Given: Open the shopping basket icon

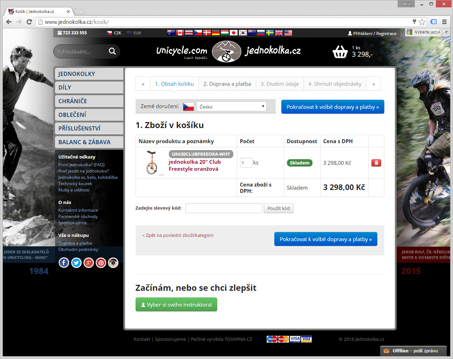Looking at the screenshot, I should click(340, 52).
